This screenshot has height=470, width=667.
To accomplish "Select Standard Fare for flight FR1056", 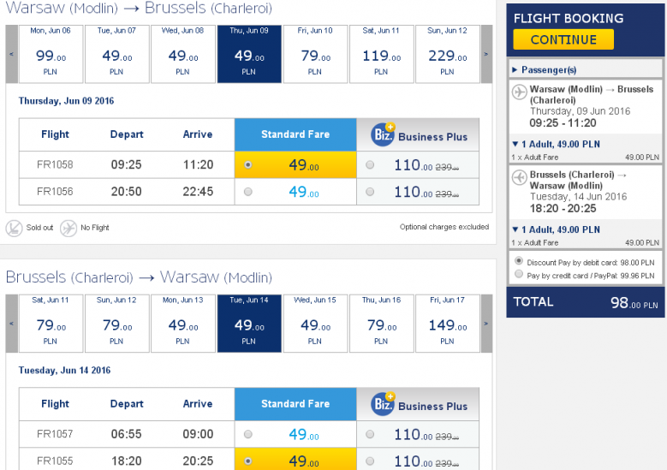I will 248,192.
